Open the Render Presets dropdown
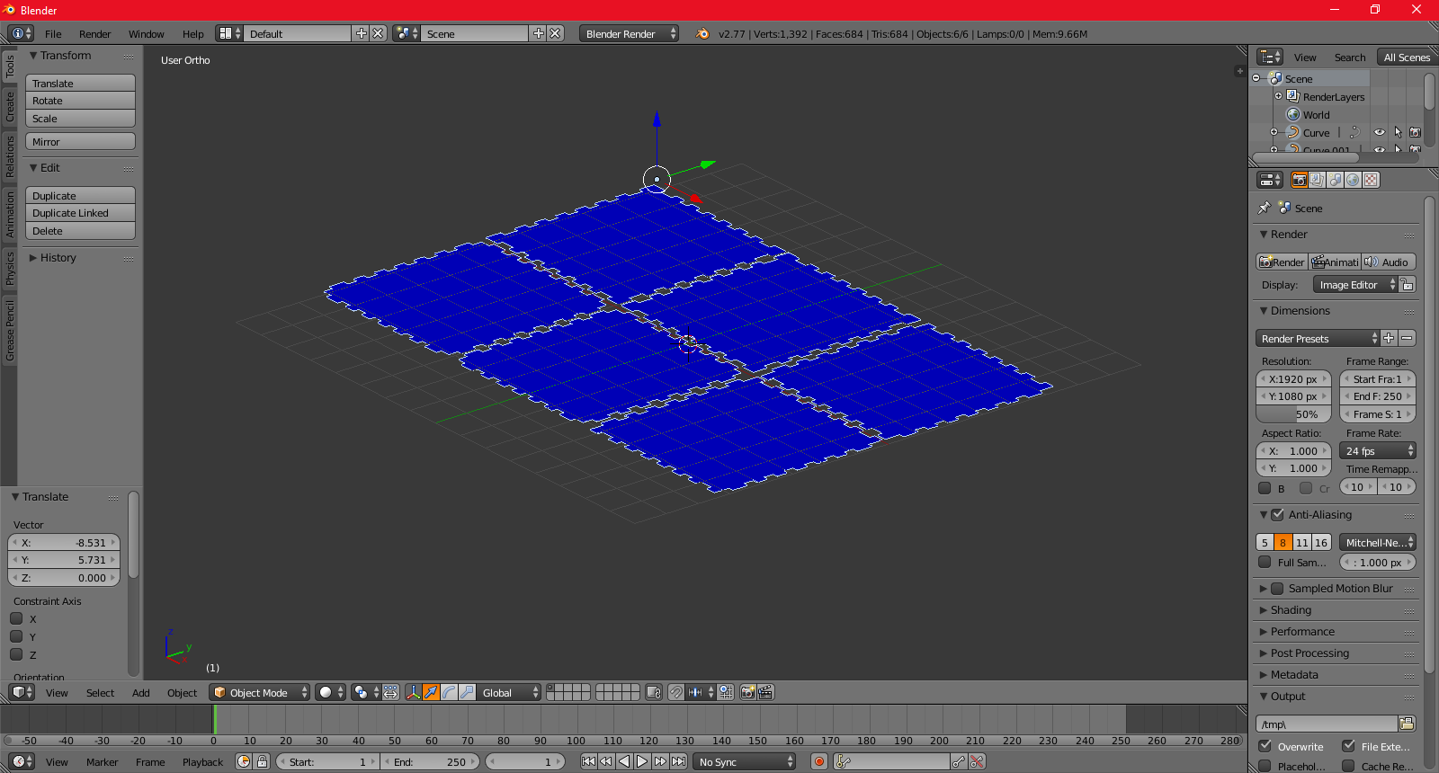The width and height of the screenshot is (1439, 773). (x=1318, y=338)
